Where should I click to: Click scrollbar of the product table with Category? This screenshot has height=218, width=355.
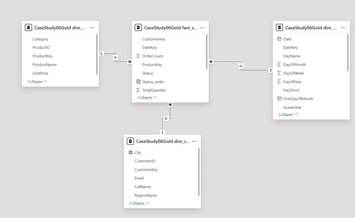(97, 54)
